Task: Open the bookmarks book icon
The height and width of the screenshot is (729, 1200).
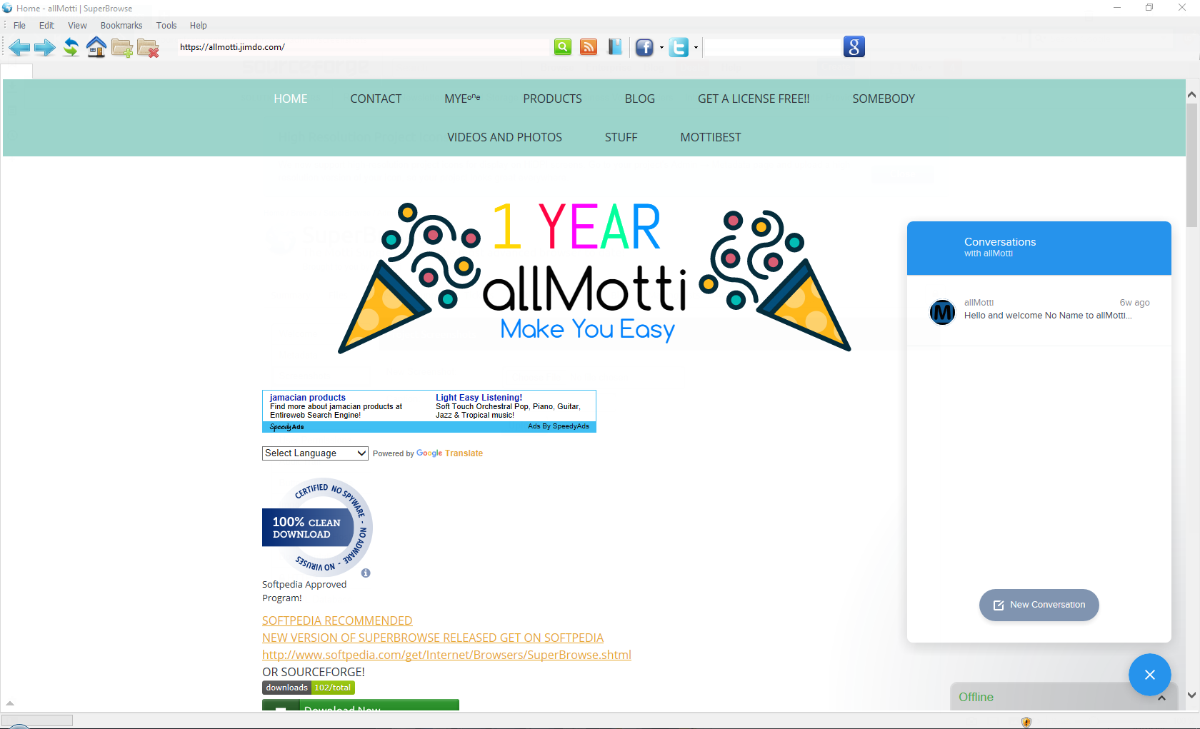Action: point(614,47)
